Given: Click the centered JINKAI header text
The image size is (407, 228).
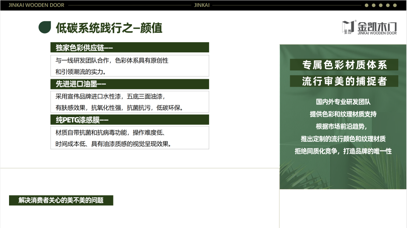Looking at the screenshot, I should click(202, 5).
